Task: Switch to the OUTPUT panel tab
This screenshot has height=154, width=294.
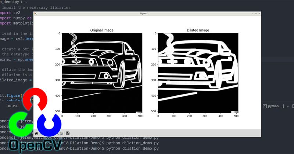Action: (x=12, y=106)
